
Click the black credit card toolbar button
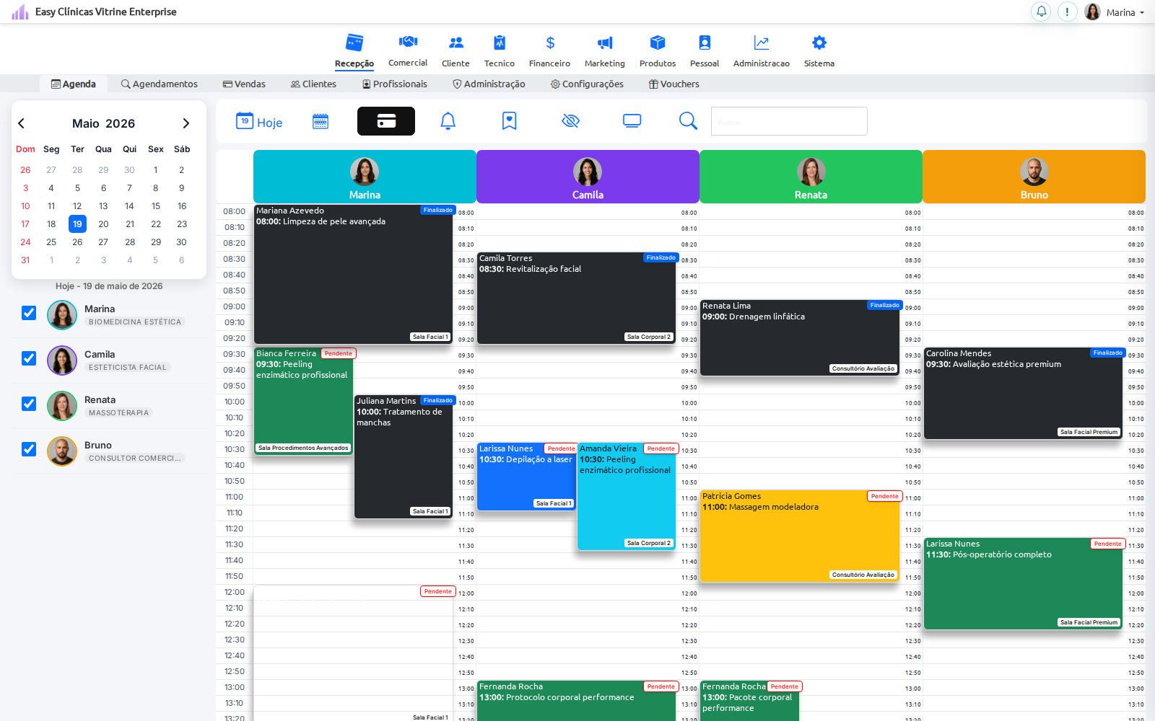[386, 121]
